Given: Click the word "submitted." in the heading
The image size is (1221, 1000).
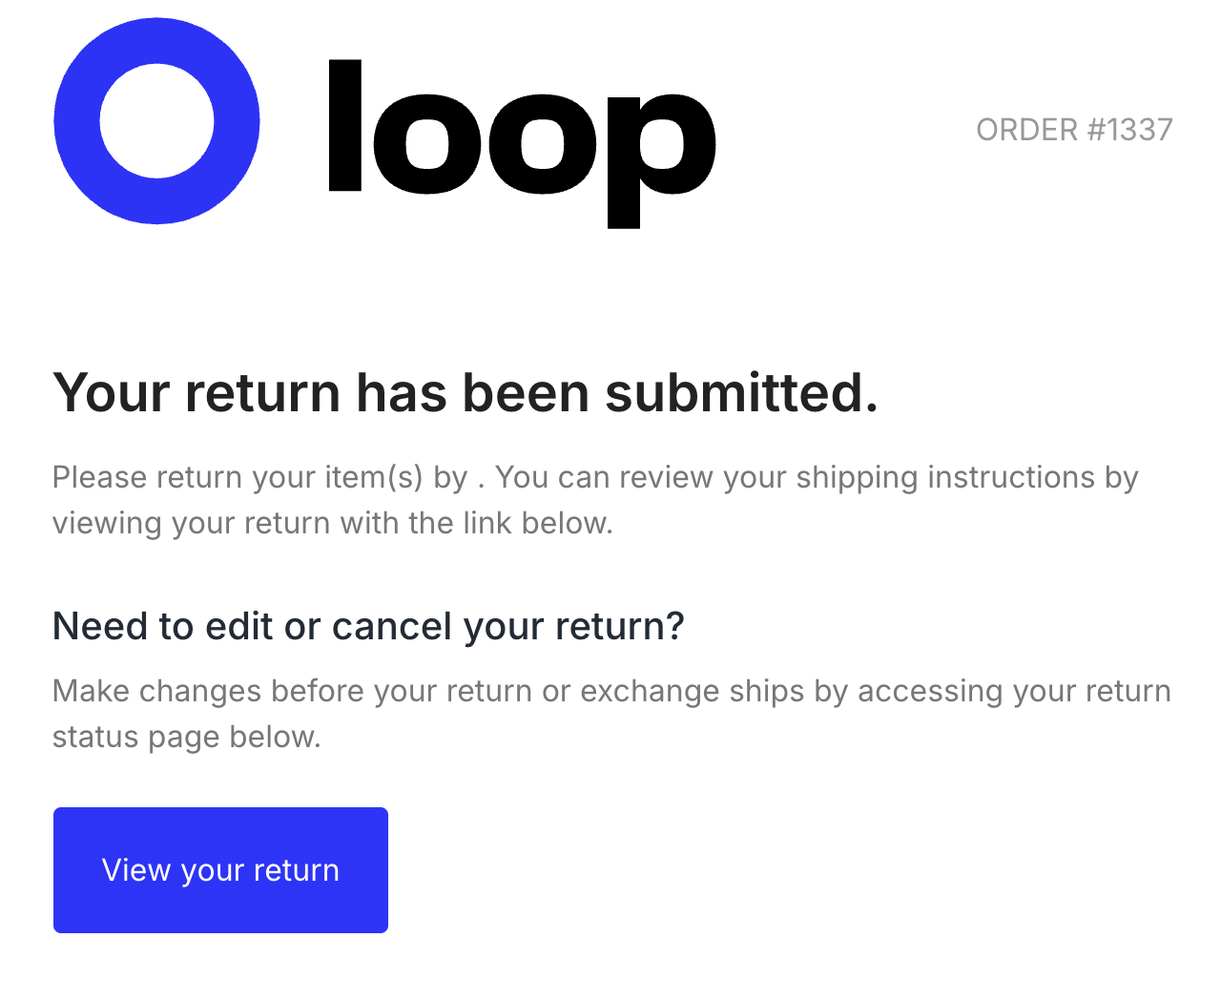Looking at the screenshot, I should click(x=741, y=393).
